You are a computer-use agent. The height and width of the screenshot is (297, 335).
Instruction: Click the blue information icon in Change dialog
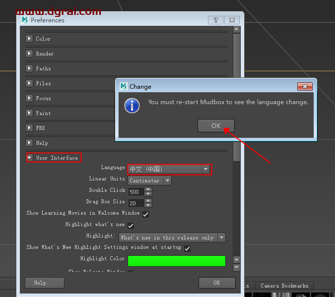(x=132, y=106)
